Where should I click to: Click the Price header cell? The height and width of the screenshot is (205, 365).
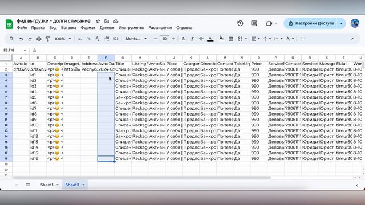[259, 64]
